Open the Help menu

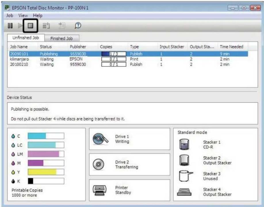pos(38,16)
